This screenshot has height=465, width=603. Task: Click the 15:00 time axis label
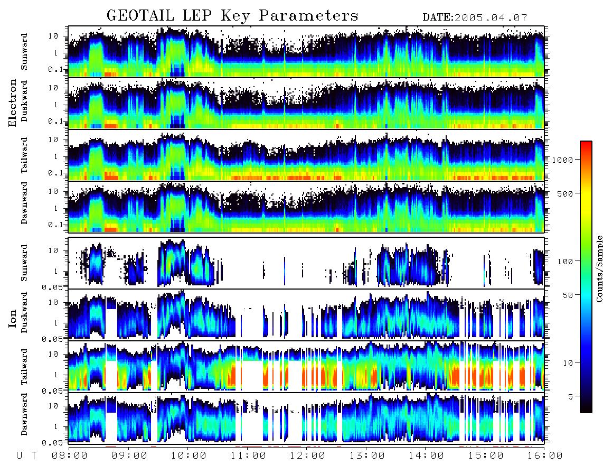pyautogui.click(x=486, y=456)
